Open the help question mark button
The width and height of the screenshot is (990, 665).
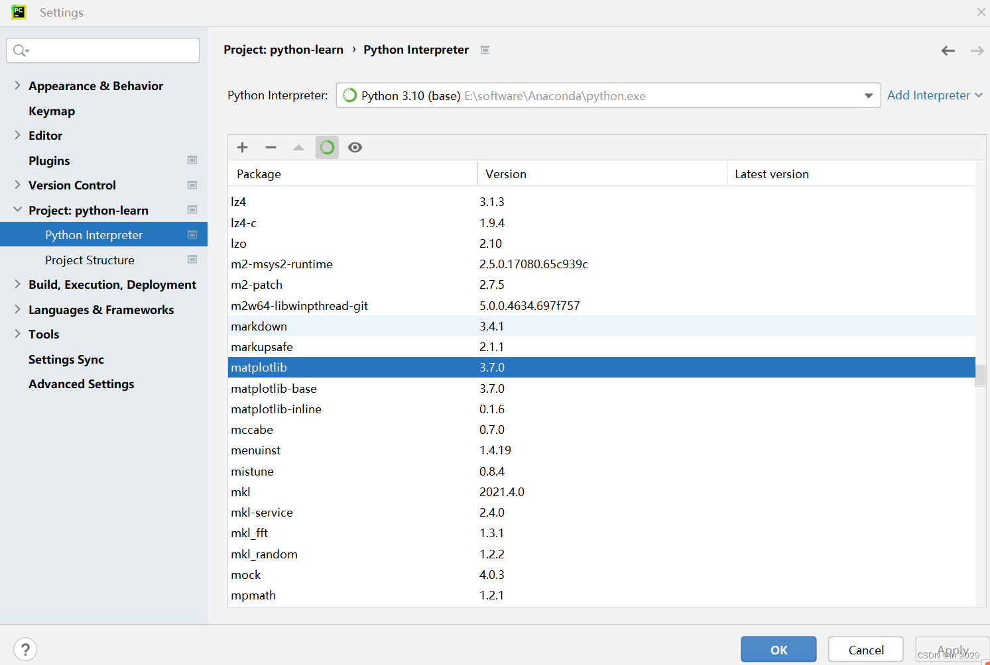click(25, 649)
